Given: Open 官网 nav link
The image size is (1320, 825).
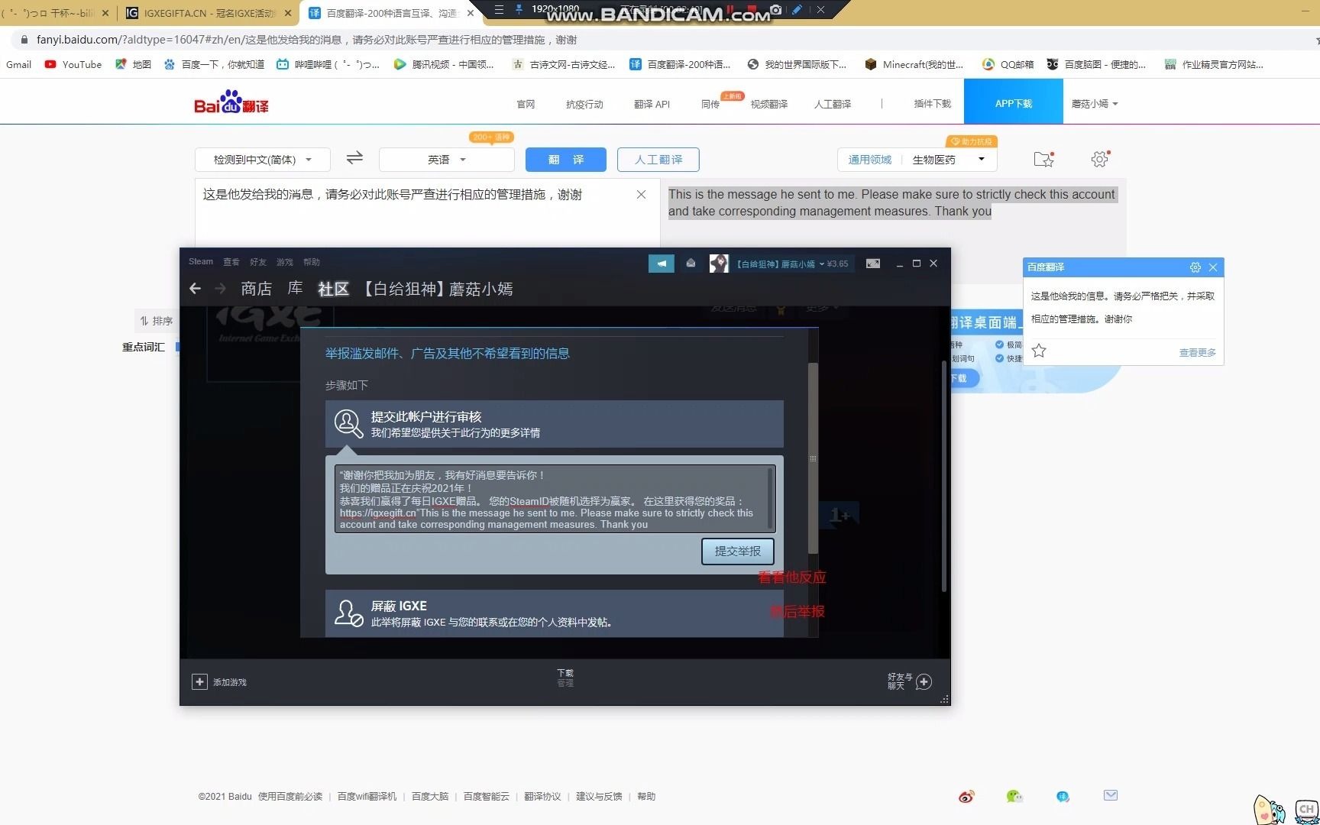Looking at the screenshot, I should coord(526,104).
